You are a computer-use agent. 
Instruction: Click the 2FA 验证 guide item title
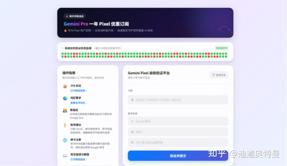(76, 86)
